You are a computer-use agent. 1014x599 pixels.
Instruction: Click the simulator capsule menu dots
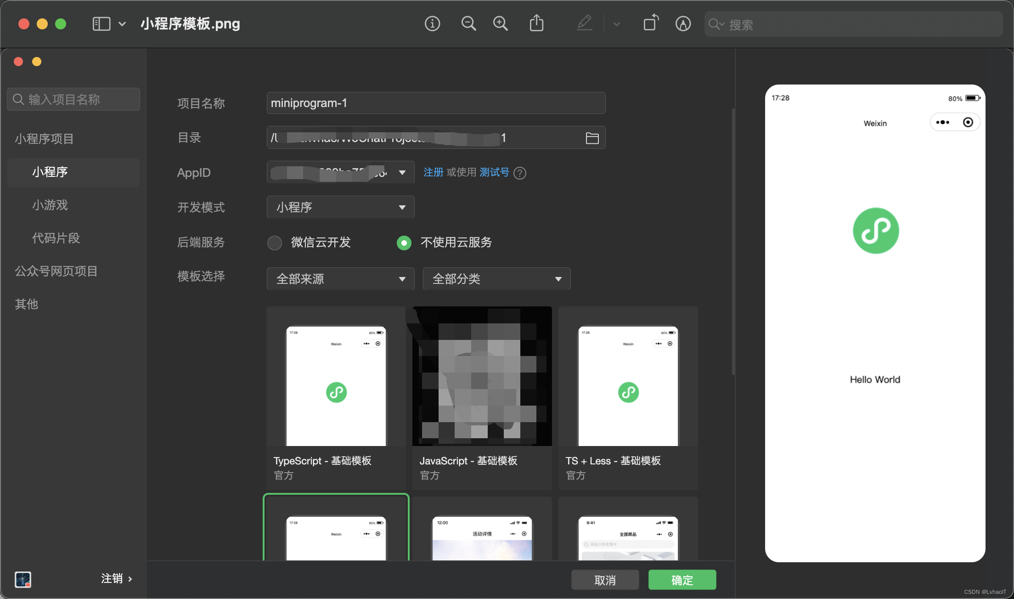[x=942, y=122]
